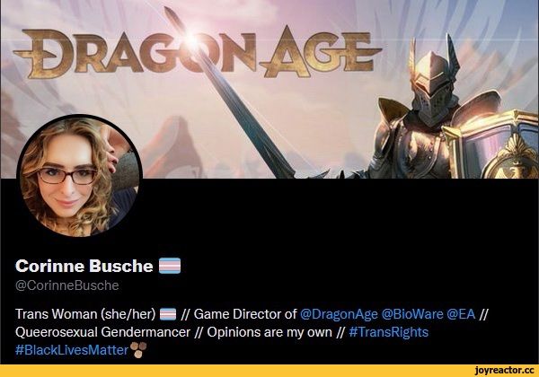This screenshot has height=377, width=539.
Task: Click the yellow bar at the bottom
Action: click(x=269, y=371)
